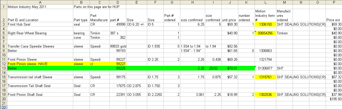Screen dimensions: 342x109
Task: Click '$18.99' unit price cell
Action: [230, 95]
